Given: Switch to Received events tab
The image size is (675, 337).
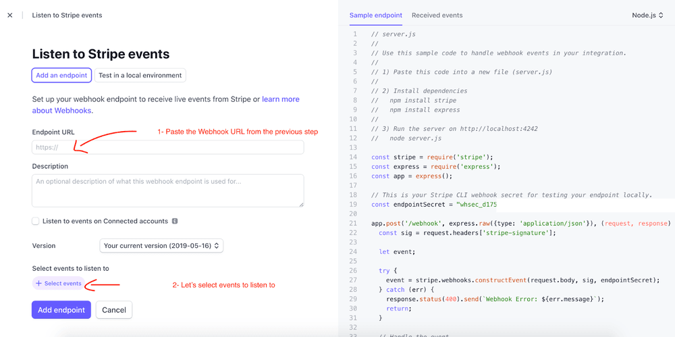Looking at the screenshot, I should click(x=437, y=15).
